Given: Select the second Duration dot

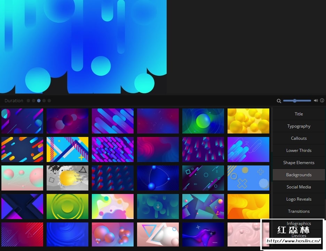Looking at the screenshot, I should click(33, 101).
